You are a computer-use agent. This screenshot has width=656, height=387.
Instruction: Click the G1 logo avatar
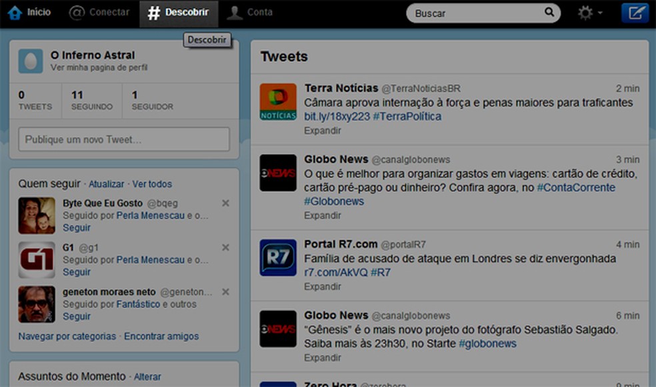coord(37,260)
